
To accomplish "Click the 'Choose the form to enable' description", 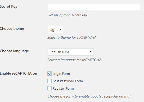I will coord(89,96).
